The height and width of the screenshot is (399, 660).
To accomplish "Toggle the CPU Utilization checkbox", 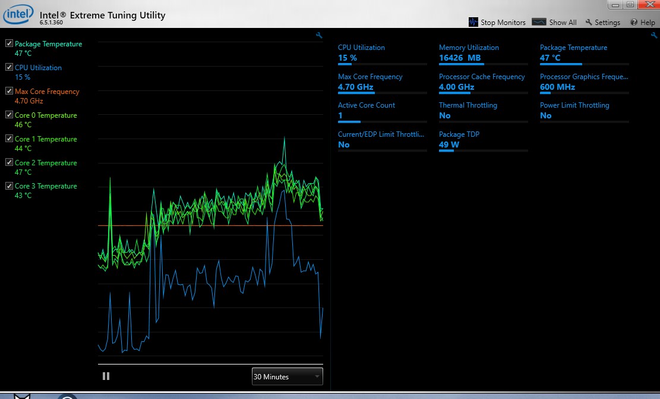I will click(9, 67).
